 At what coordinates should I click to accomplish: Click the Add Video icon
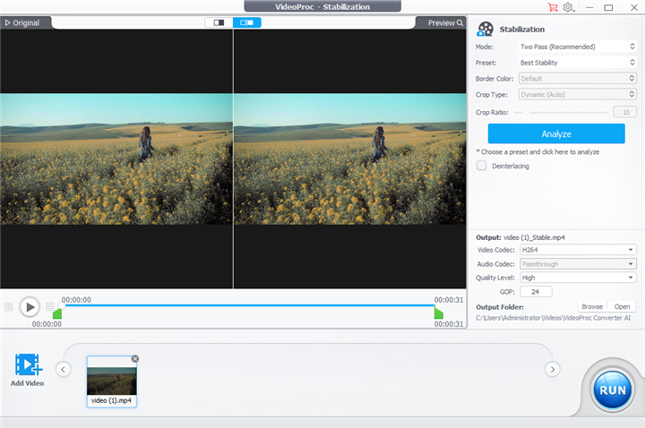(x=28, y=364)
